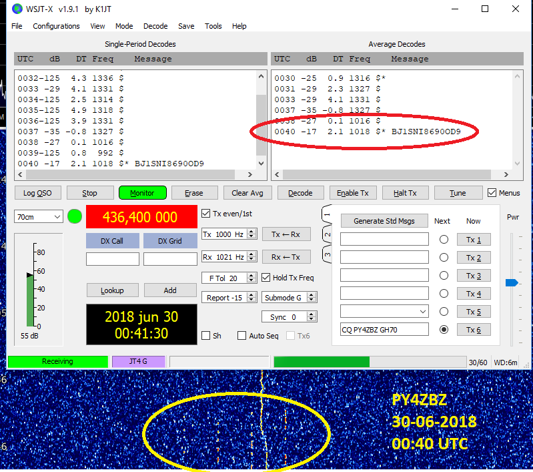
Task: Toggle the Menus checkbox
Action: [492, 193]
